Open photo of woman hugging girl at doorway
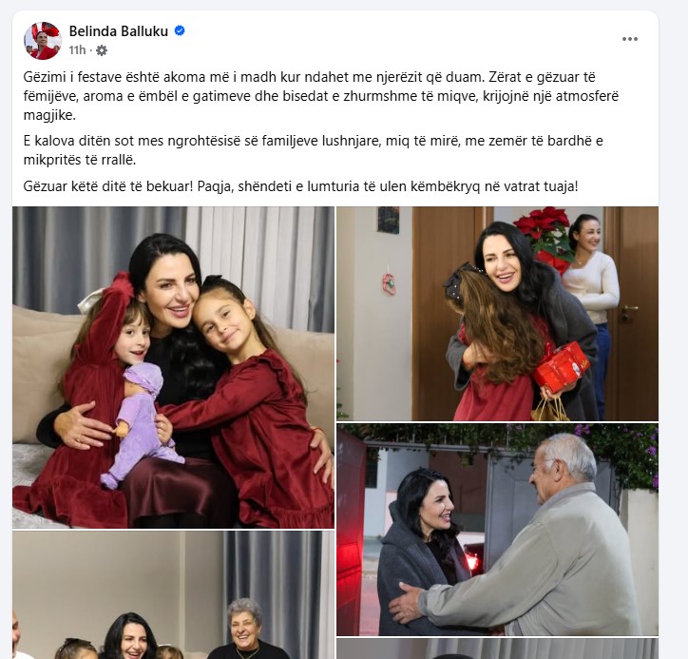 point(498,314)
